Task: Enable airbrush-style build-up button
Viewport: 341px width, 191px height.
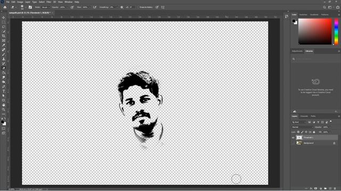Action: [x=95, y=7]
